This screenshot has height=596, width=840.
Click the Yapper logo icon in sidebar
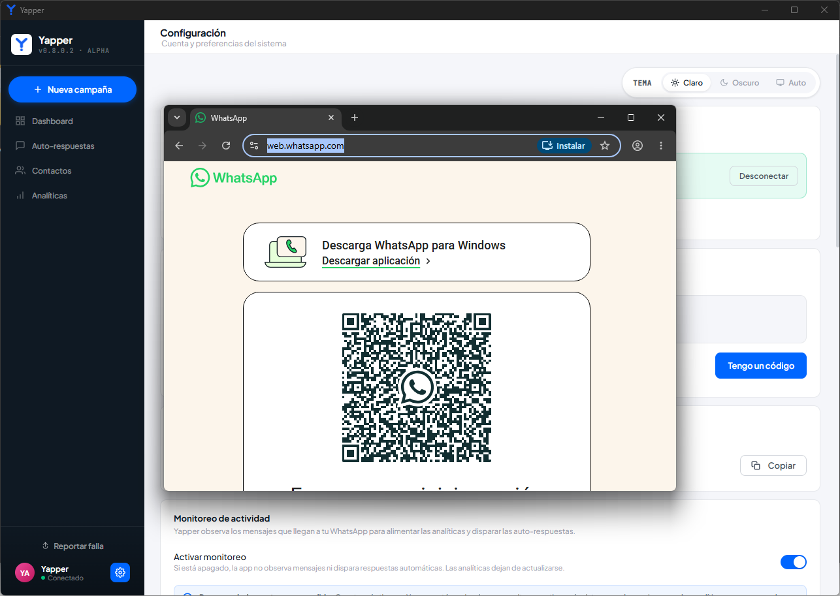[x=22, y=44]
